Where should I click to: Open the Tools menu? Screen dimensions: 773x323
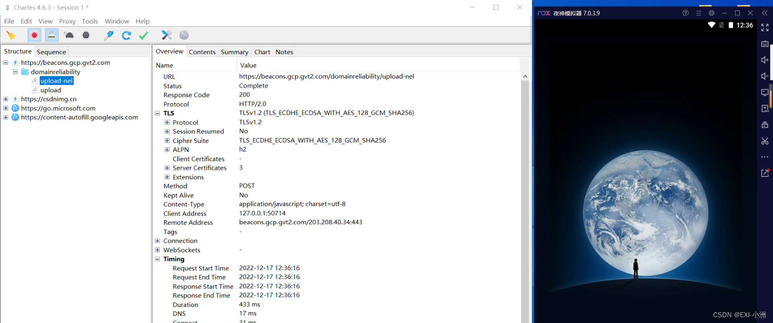coord(90,21)
